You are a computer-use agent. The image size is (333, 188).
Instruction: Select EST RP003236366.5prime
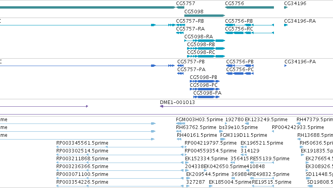coord(82,167)
